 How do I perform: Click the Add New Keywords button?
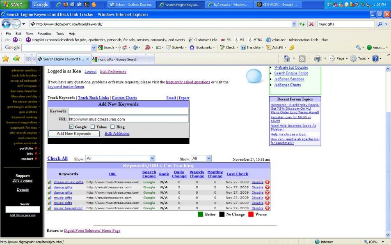74,134
